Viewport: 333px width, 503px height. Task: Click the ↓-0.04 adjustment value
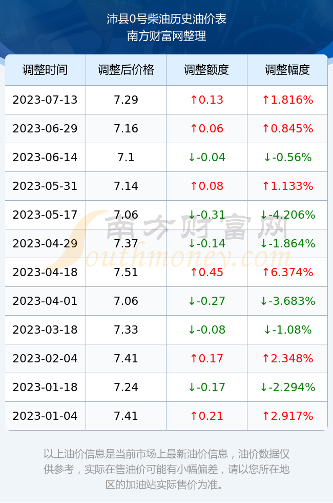206,157
